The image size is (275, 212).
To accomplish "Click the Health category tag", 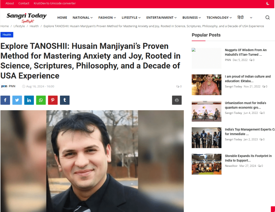I will click(x=7, y=35).
